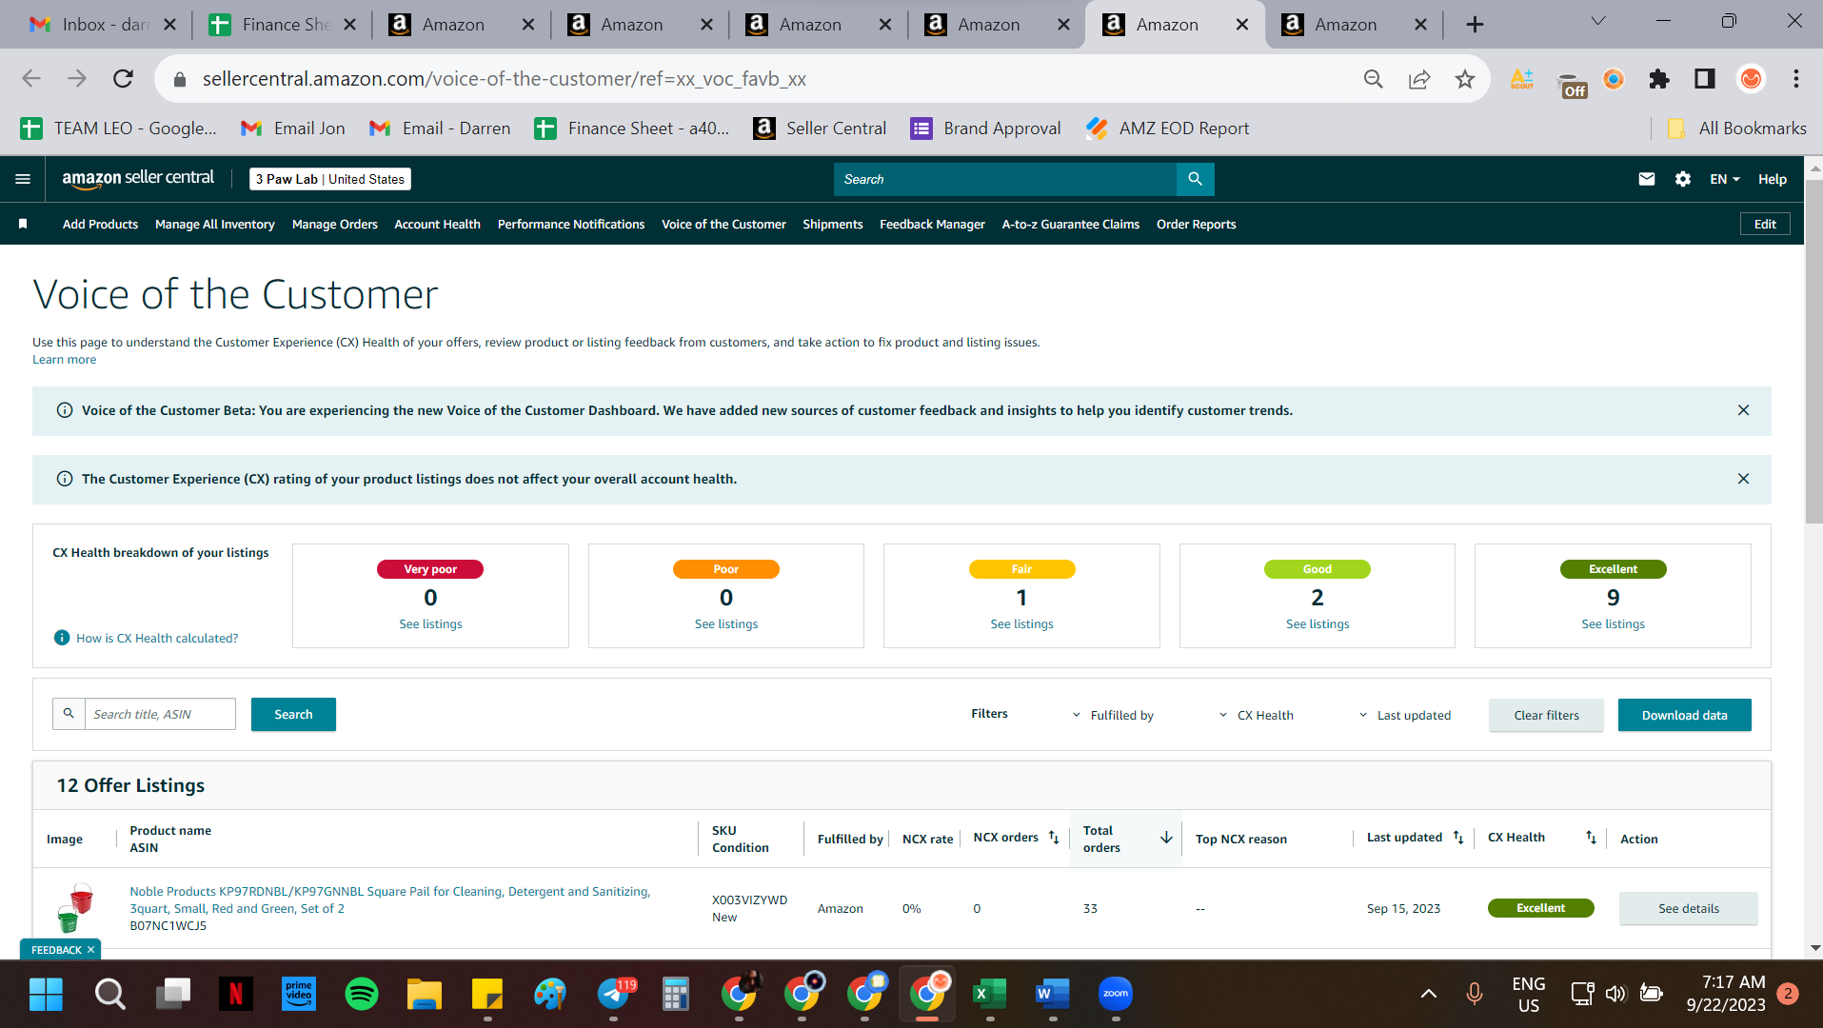Click the Windows Start button
1823x1028 pixels.
coord(46,994)
